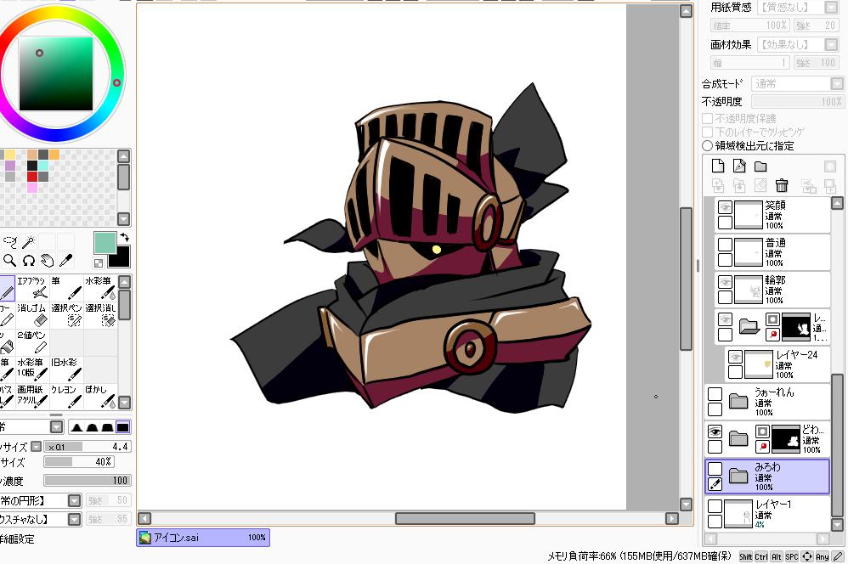This screenshot has height=564, width=848.
Task: Open the 画材効果 effect dropdown
Action: tap(831, 44)
